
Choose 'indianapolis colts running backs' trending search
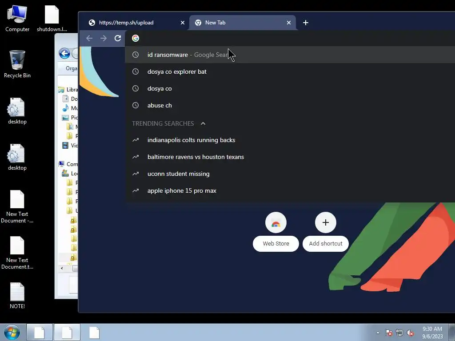290,140
